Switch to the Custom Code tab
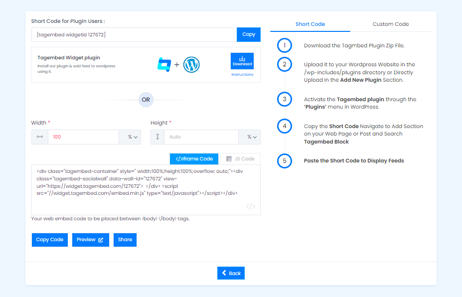Screen dimensions: 462x297 pyautogui.click(x=391, y=24)
